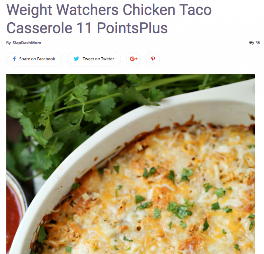Pin the recipe with Pinterest icon
This screenshot has width=264, height=254.
pyautogui.click(x=153, y=59)
